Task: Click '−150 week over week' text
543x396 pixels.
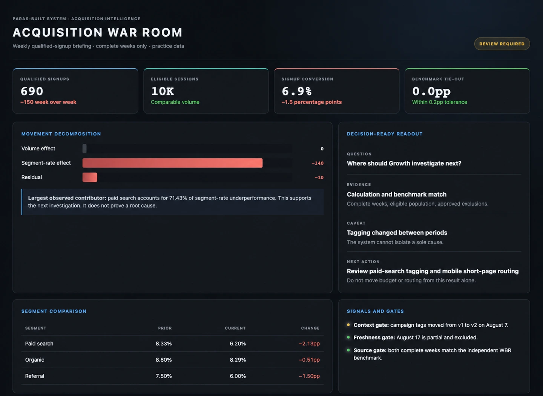Action: pos(48,102)
